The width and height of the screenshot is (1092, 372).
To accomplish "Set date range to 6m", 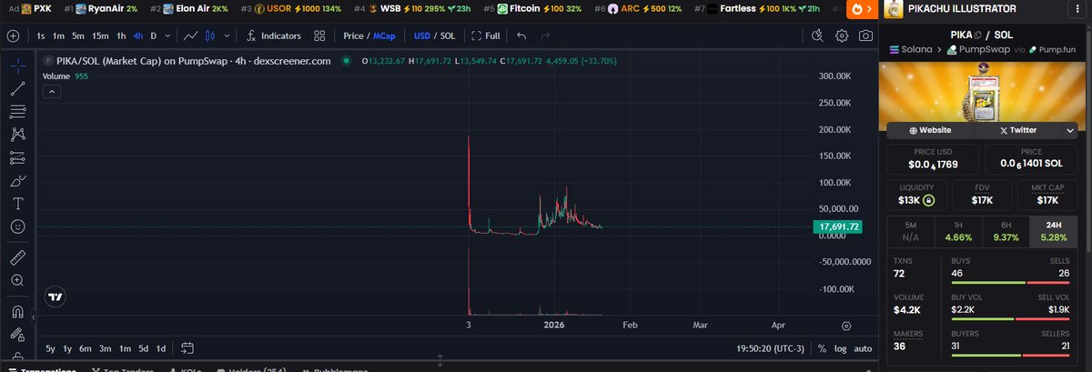I will coord(85,348).
